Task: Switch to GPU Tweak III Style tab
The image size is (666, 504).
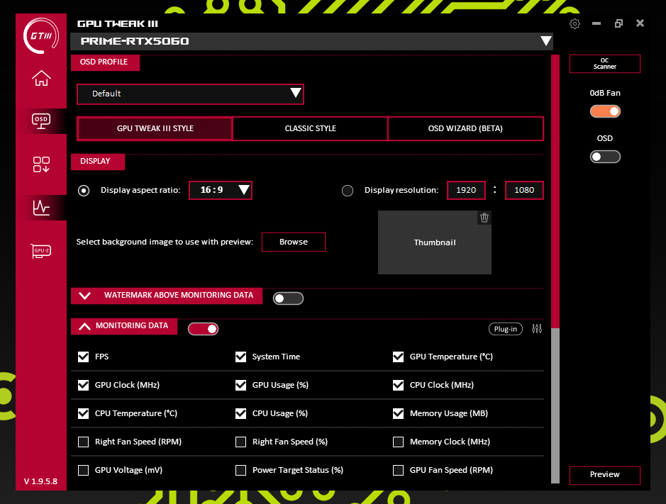Action: point(155,128)
